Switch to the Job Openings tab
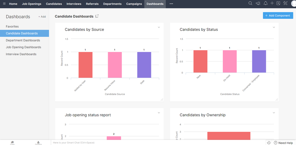 31,4
